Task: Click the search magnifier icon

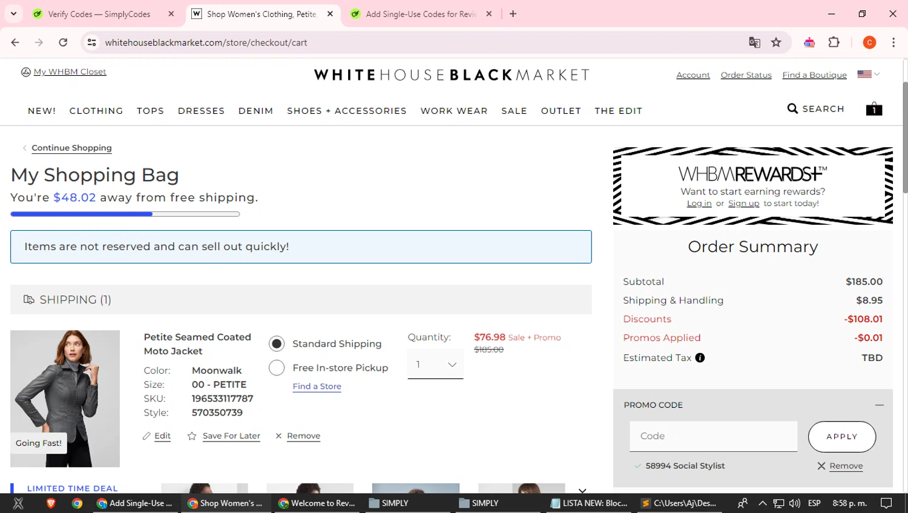Action: (792, 108)
